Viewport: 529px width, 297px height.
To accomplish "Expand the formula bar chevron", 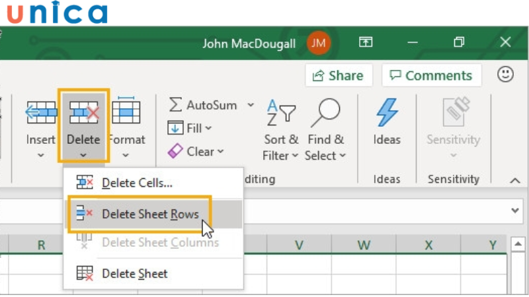I will click(516, 211).
